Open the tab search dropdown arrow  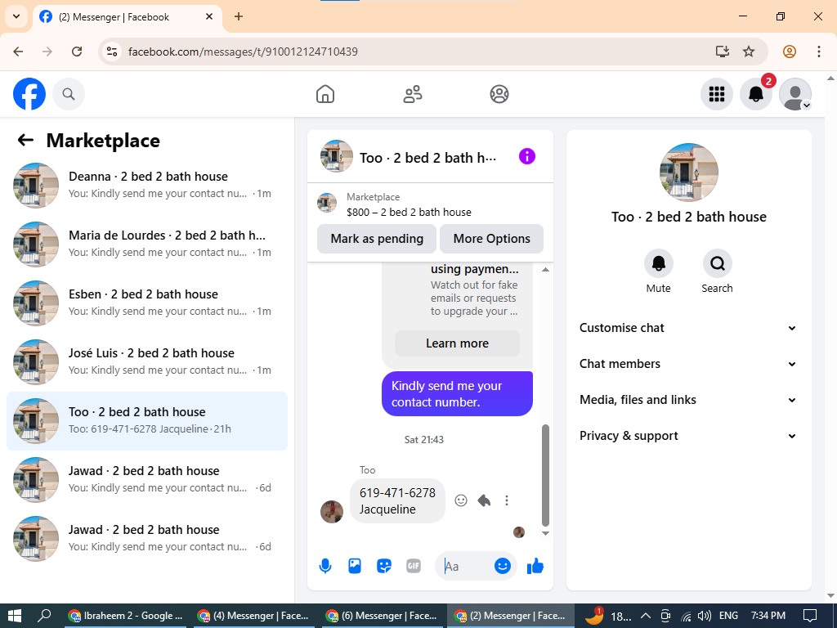point(16,16)
